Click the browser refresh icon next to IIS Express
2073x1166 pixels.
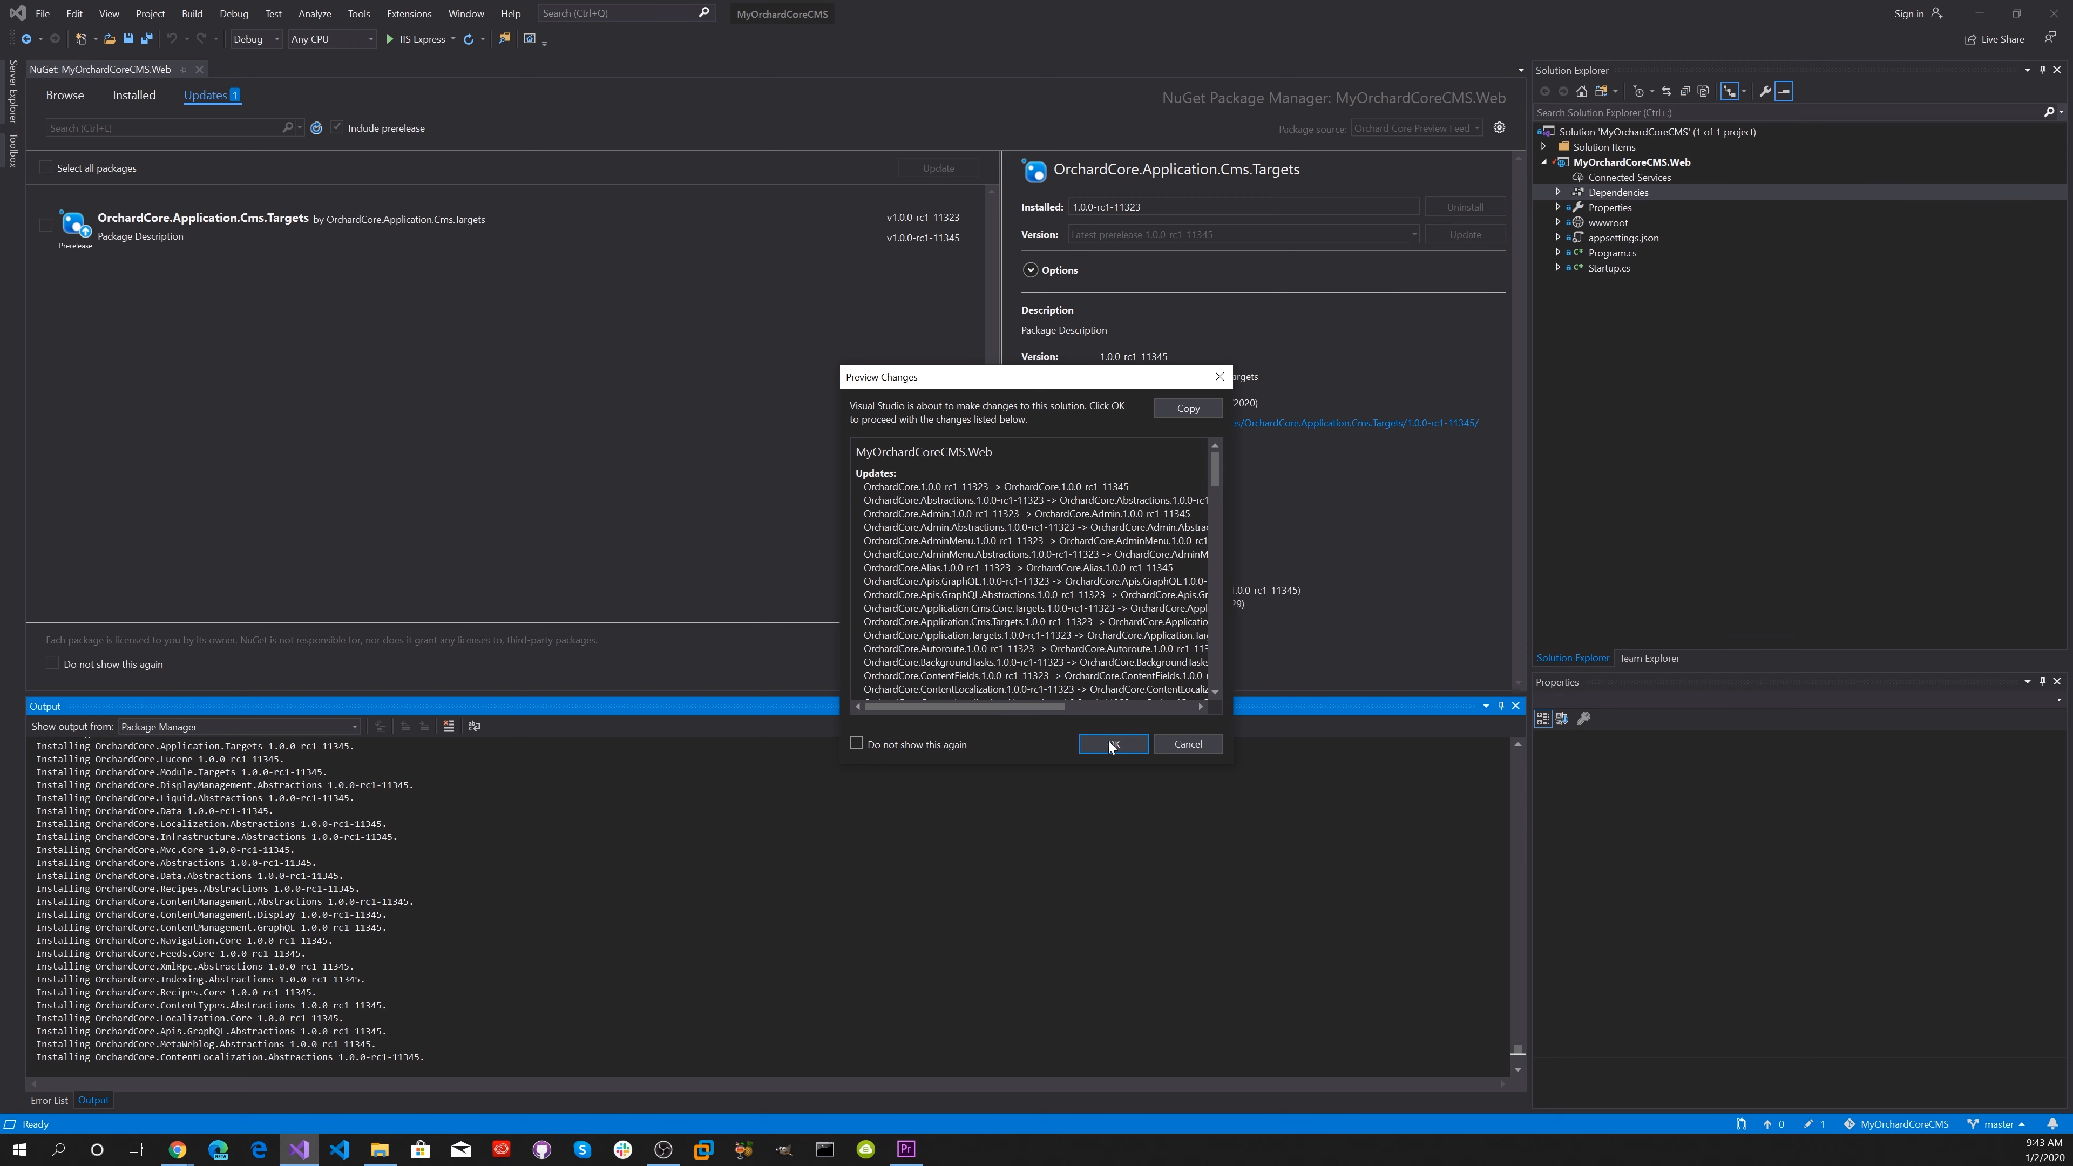[x=469, y=39]
